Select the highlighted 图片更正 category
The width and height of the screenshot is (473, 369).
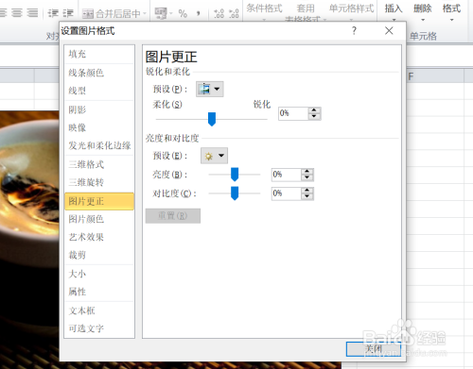coord(99,201)
